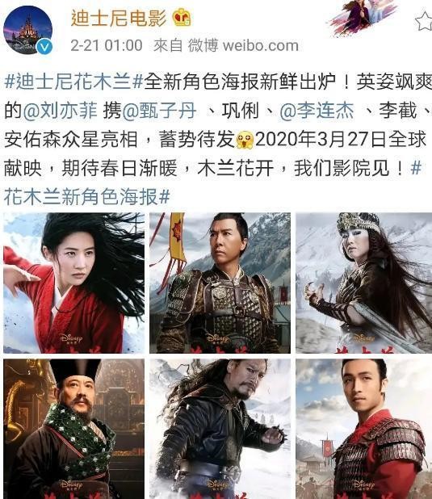432x499 pixels.
Task: Tap the gold crown membership badge
Action: [182, 18]
